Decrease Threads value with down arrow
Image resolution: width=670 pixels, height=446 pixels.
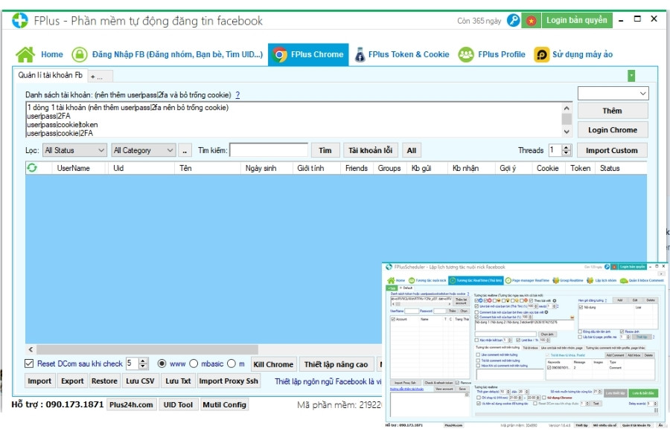coord(567,153)
